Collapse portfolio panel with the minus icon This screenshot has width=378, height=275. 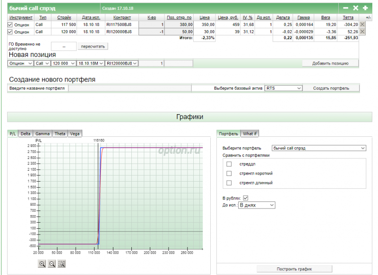(x=346, y=8)
